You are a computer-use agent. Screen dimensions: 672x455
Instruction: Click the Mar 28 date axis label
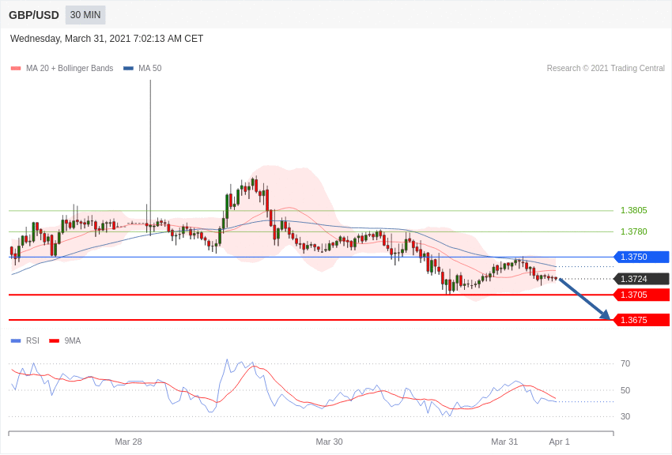(x=128, y=442)
